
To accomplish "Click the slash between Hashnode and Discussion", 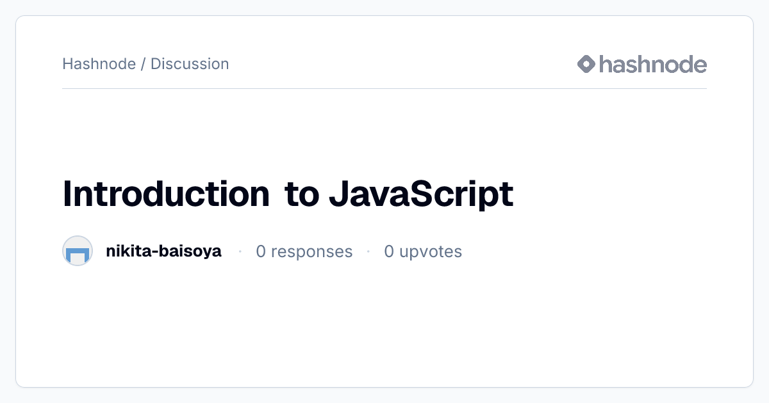I will click(x=143, y=64).
